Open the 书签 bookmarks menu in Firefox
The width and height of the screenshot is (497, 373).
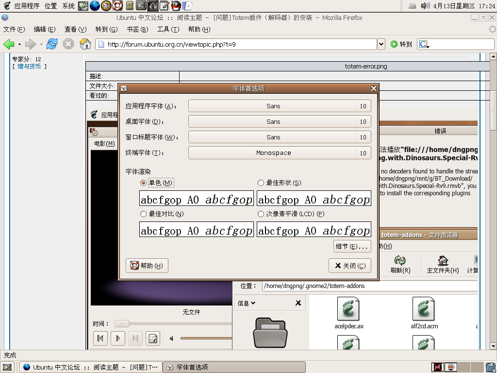pos(137,29)
